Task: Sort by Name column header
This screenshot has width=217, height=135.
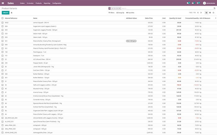Action: [x=35, y=18]
